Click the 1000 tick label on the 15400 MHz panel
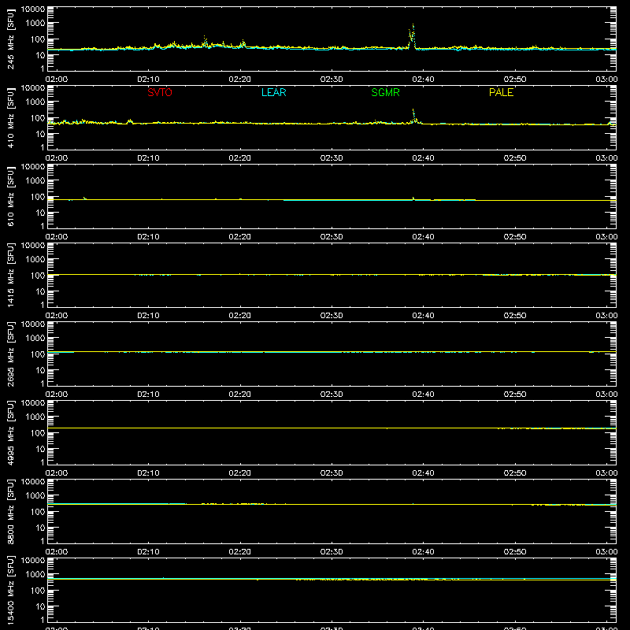This screenshot has width=630, height=630. point(35,575)
